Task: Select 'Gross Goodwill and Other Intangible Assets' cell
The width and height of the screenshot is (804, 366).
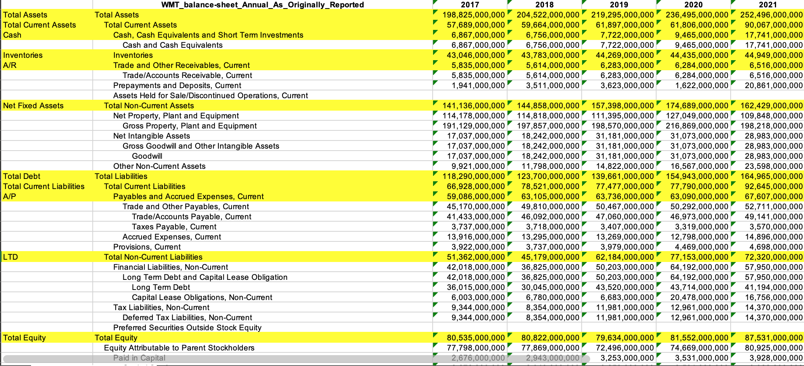Action: tap(262, 146)
